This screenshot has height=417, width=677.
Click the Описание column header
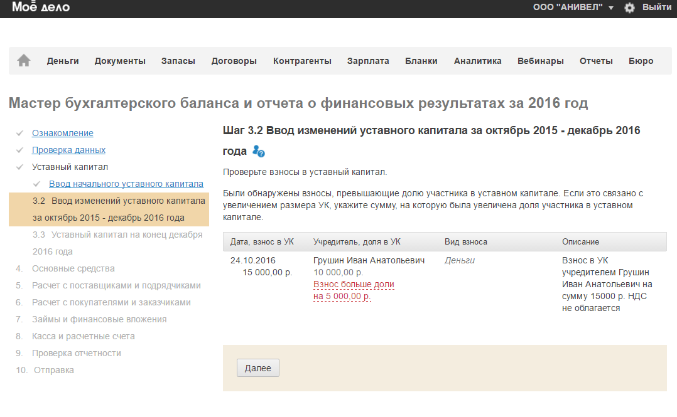pos(581,242)
